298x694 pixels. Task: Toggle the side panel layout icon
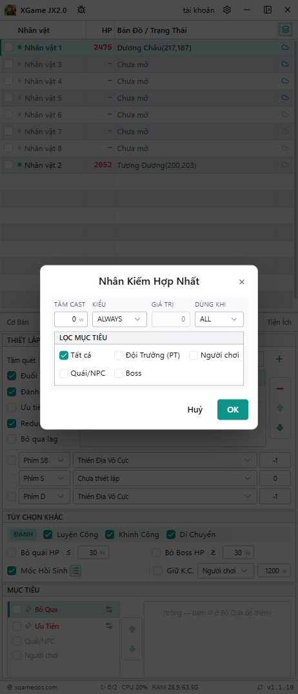click(268, 10)
